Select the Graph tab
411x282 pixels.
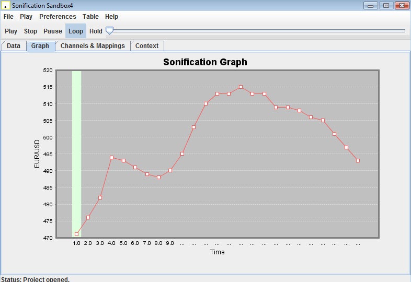(40, 46)
